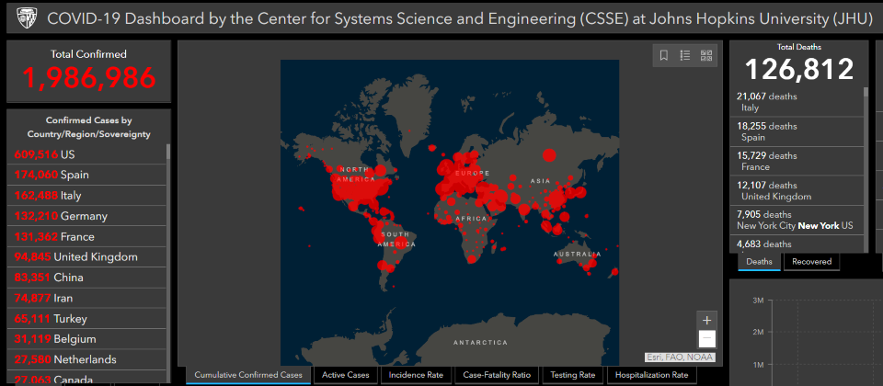Select Netherlands row with 27,580 cases
Screen dimensions: 883x386
tap(86, 359)
